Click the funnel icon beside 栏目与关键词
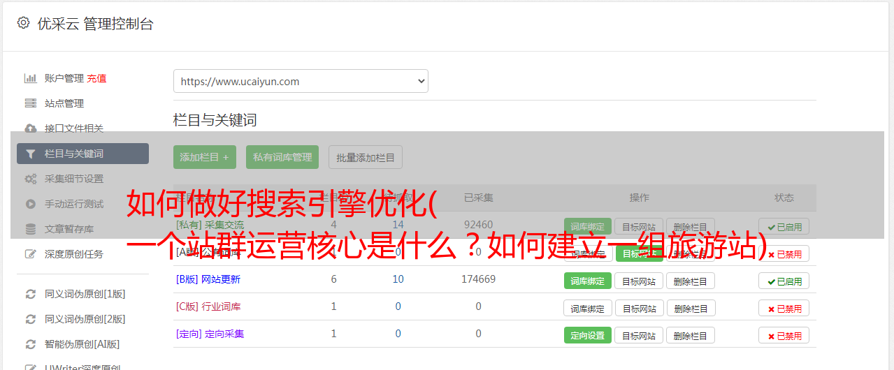The width and height of the screenshot is (894, 370). pos(31,154)
